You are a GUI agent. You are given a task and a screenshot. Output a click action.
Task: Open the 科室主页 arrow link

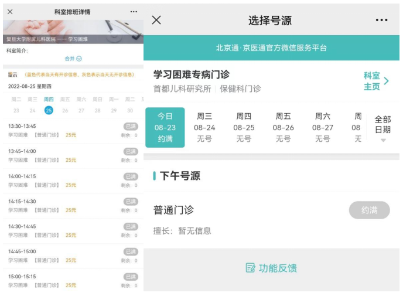click(x=376, y=81)
